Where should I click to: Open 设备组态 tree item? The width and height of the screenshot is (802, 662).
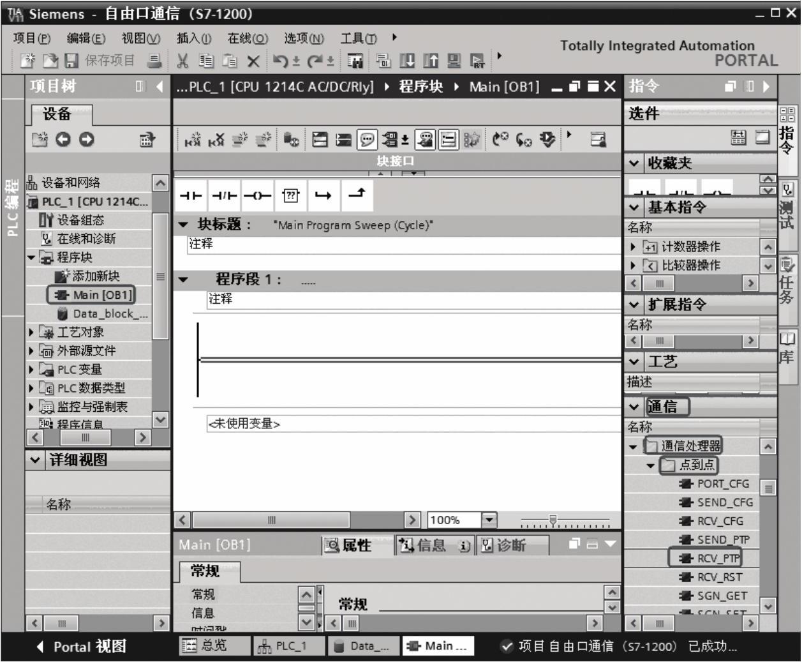click(71, 220)
